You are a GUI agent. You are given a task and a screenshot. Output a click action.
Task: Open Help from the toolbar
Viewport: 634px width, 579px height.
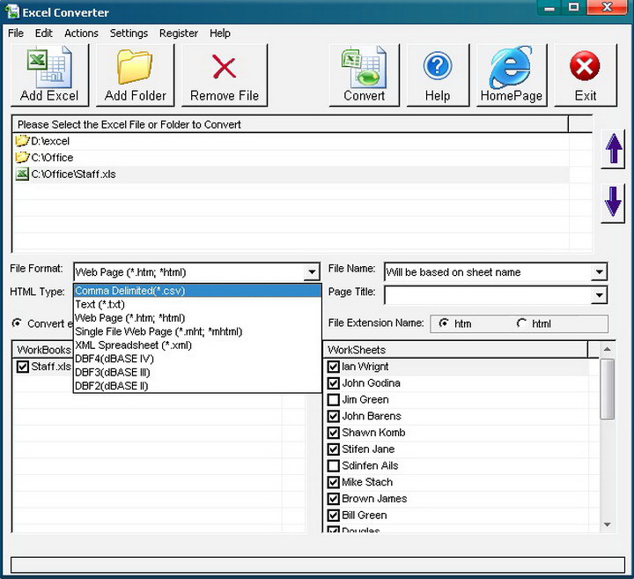[438, 76]
